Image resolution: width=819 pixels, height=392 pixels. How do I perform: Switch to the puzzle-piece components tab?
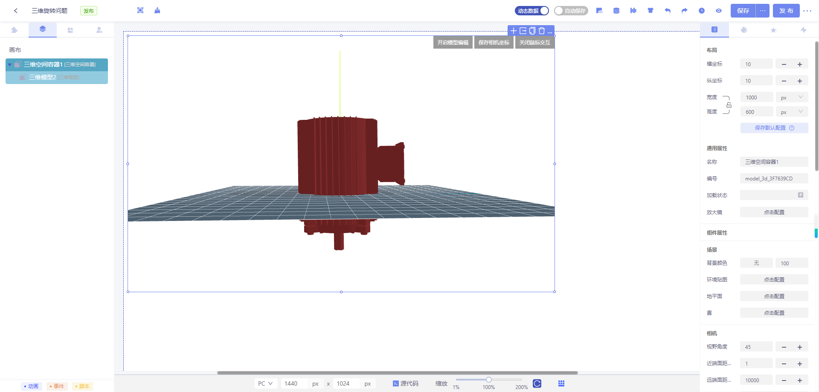[x=15, y=30]
